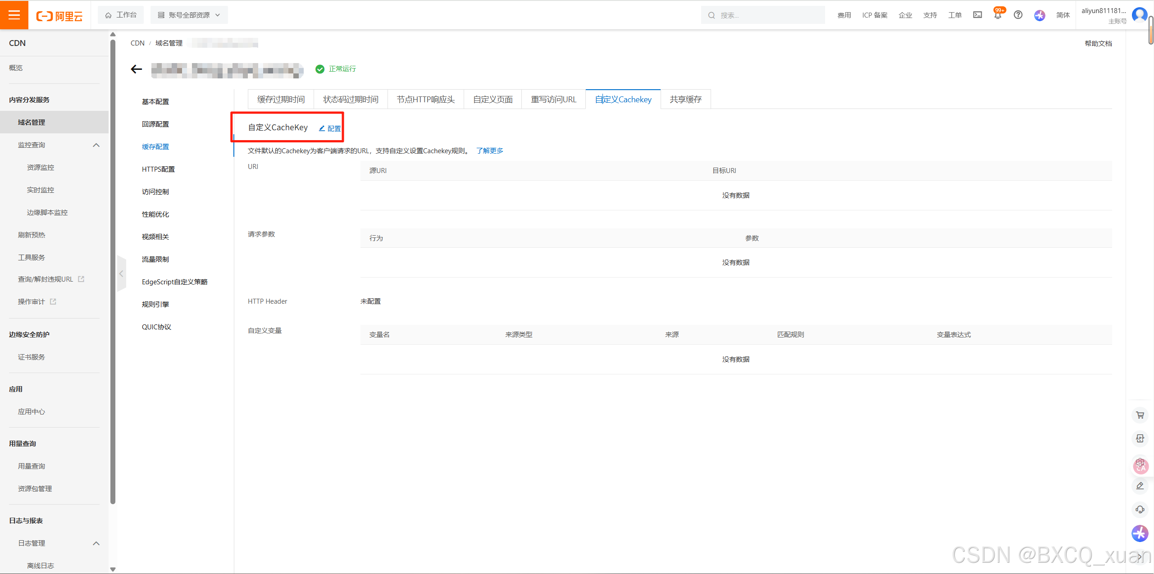This screenshot has height=574, width=1154.
Task: Click the sidebar scroll down arrow
Action: point(113,569)
